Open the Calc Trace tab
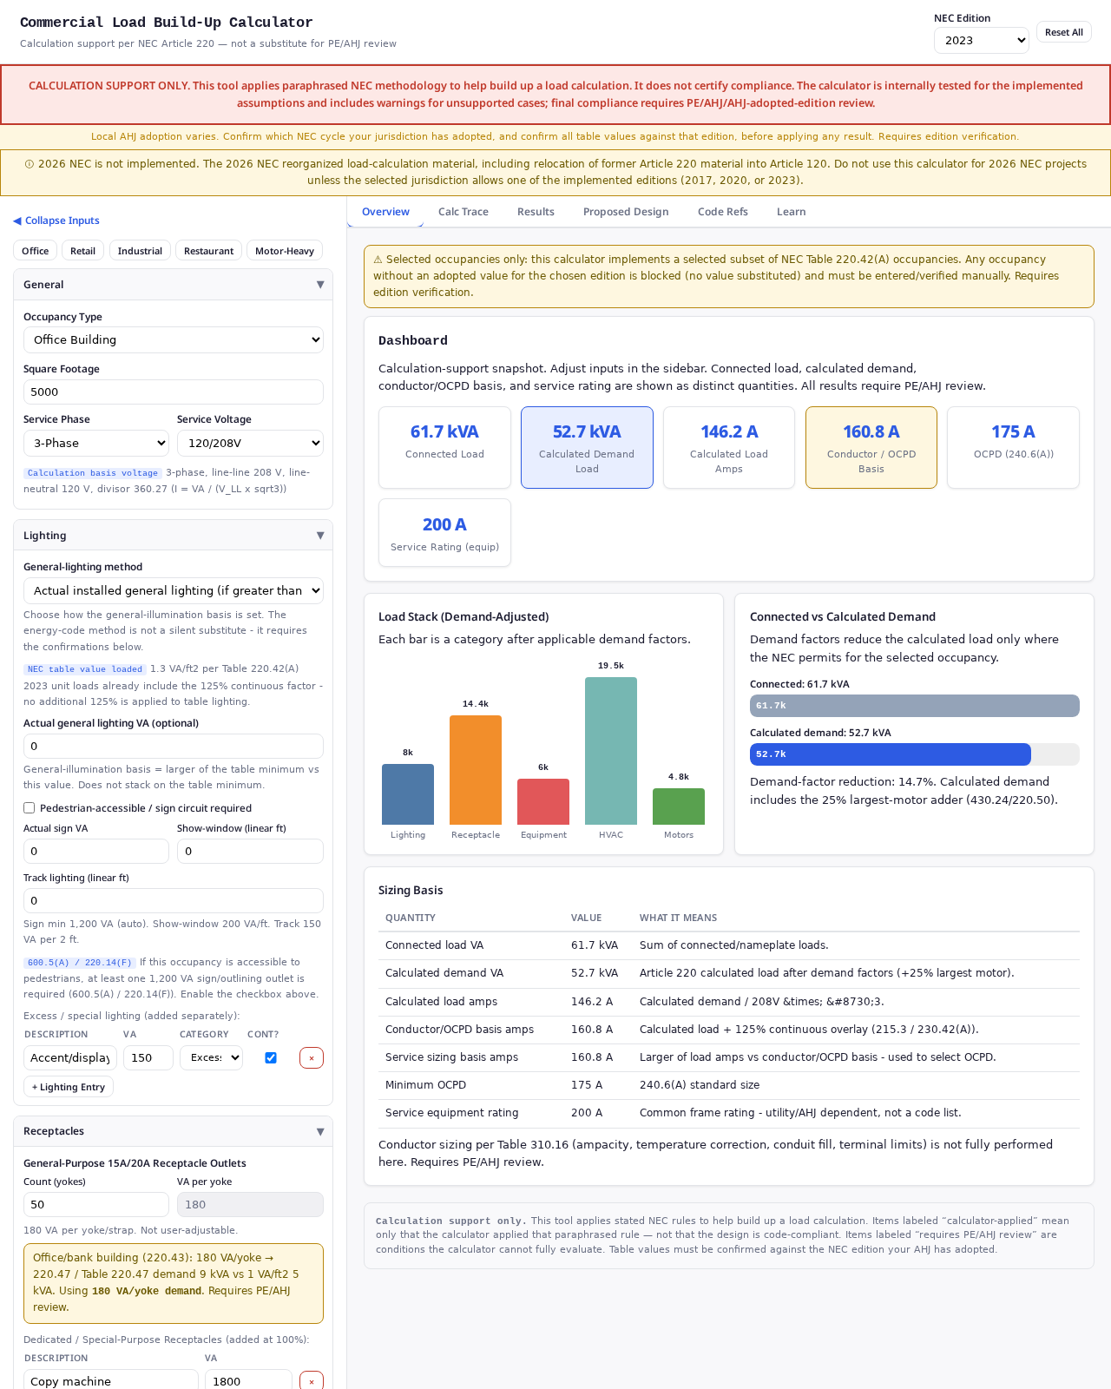This screenshot has width=1111, height=1389. [x=463, y=212]
